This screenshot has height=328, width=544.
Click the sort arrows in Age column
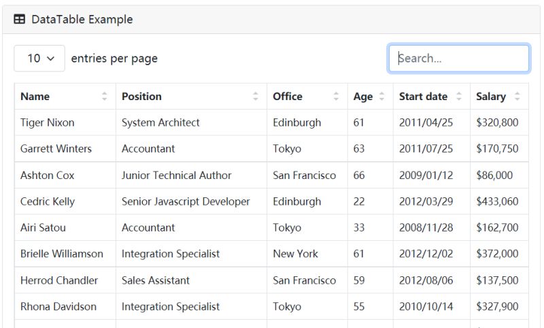(x=381, y=97)
